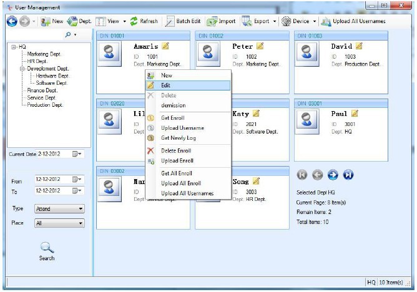This screenshot has width=417, height=292.
Task: Choose Get All Enroll from the context menu
Action: 188,173
